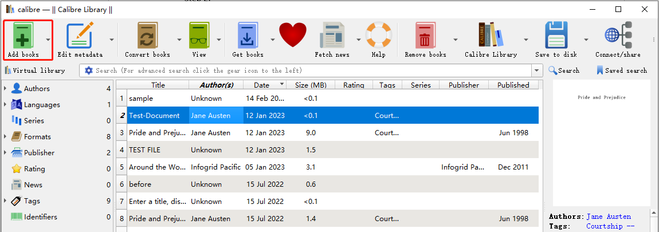Open the Calibre Library icon

click(491, 36)
